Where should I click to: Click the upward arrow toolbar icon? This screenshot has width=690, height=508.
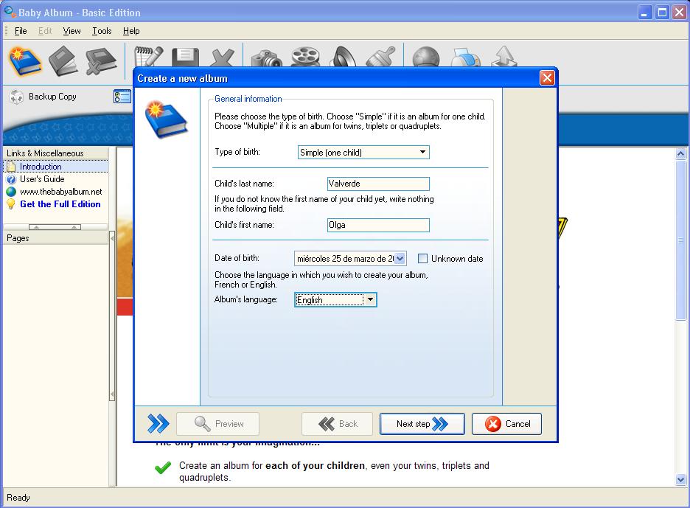point(504,56)
